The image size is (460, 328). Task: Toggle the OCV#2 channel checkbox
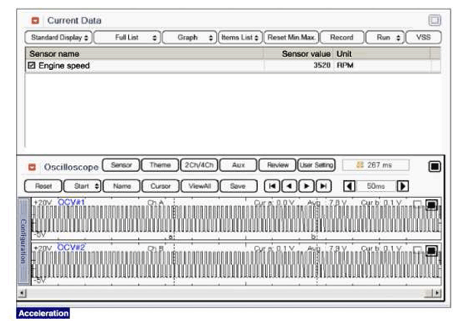point(417,249)
